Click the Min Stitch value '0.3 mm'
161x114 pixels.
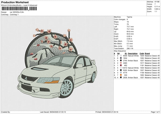(130, 44)
